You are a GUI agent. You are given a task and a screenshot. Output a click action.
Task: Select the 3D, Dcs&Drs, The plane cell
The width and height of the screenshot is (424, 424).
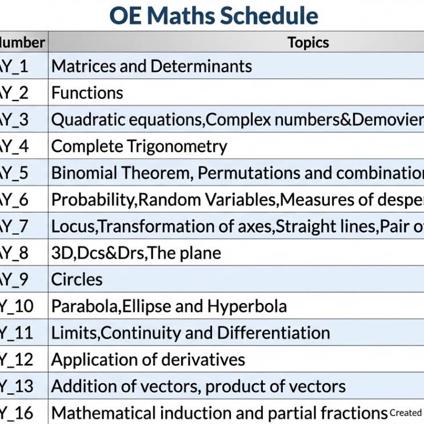[136, 253]
